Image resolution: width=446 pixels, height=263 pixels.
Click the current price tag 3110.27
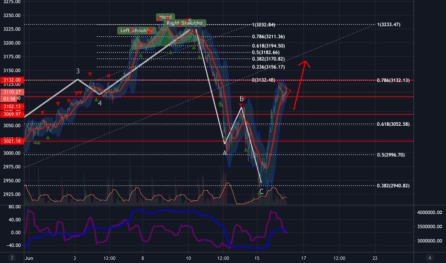(x=12, y=92)
